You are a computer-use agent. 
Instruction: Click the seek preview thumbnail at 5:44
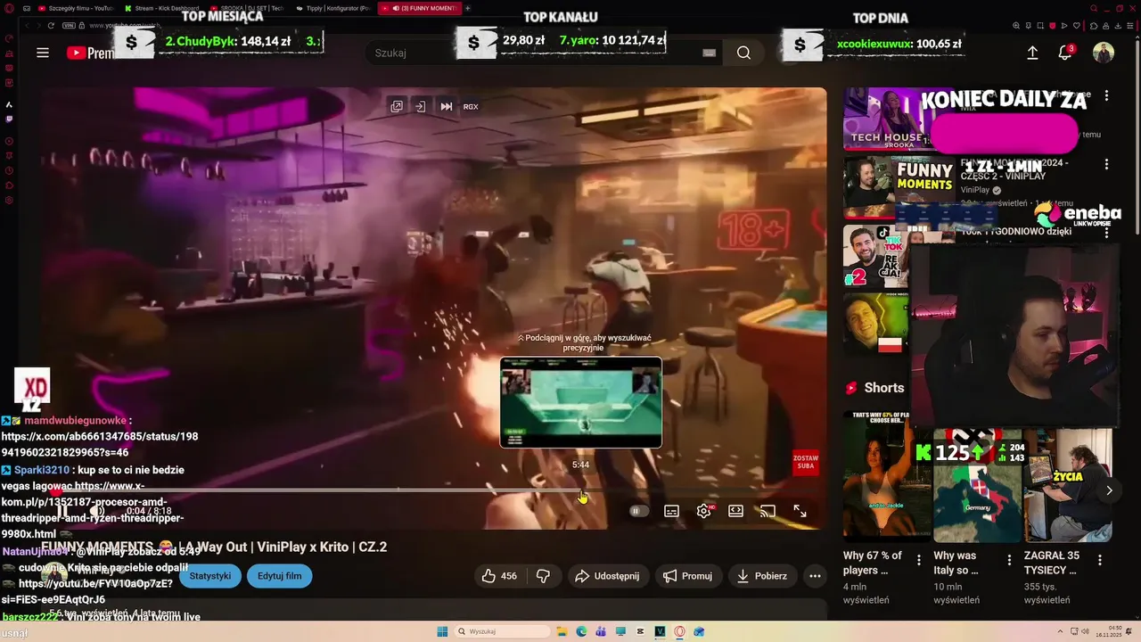pyautogui.click(x=580, y=402)
